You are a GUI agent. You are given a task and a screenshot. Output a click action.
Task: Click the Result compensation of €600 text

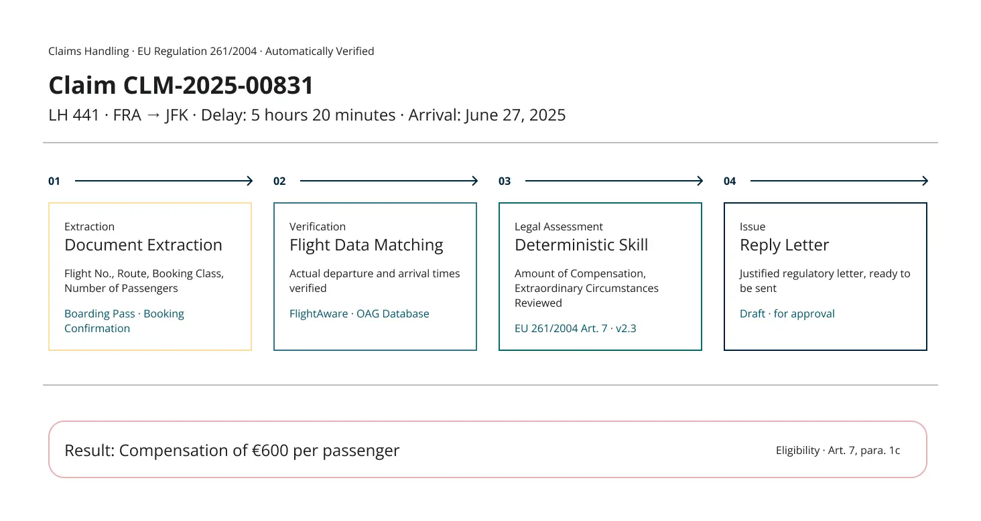click(x=232, y=451)
